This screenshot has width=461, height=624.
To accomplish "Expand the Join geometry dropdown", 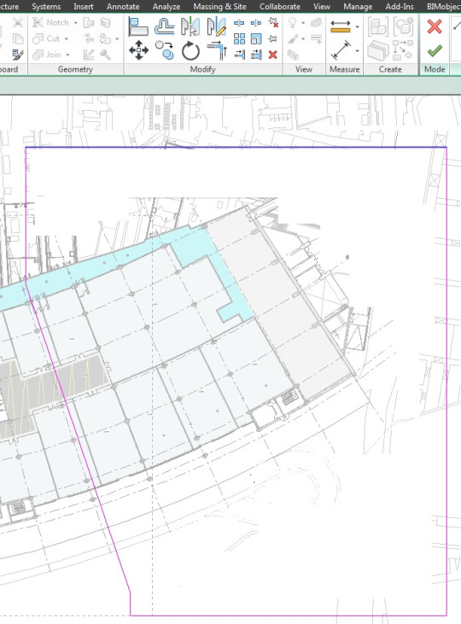I will (68, 55).
